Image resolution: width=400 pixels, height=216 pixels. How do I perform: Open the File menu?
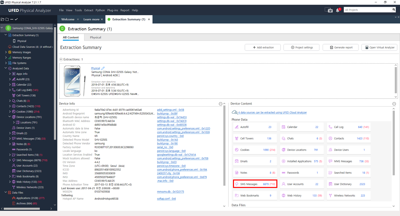61,10
